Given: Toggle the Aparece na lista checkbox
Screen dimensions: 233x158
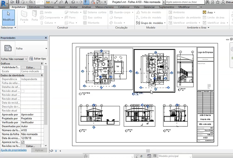Looking at the screenshot, I should [23, 142].
